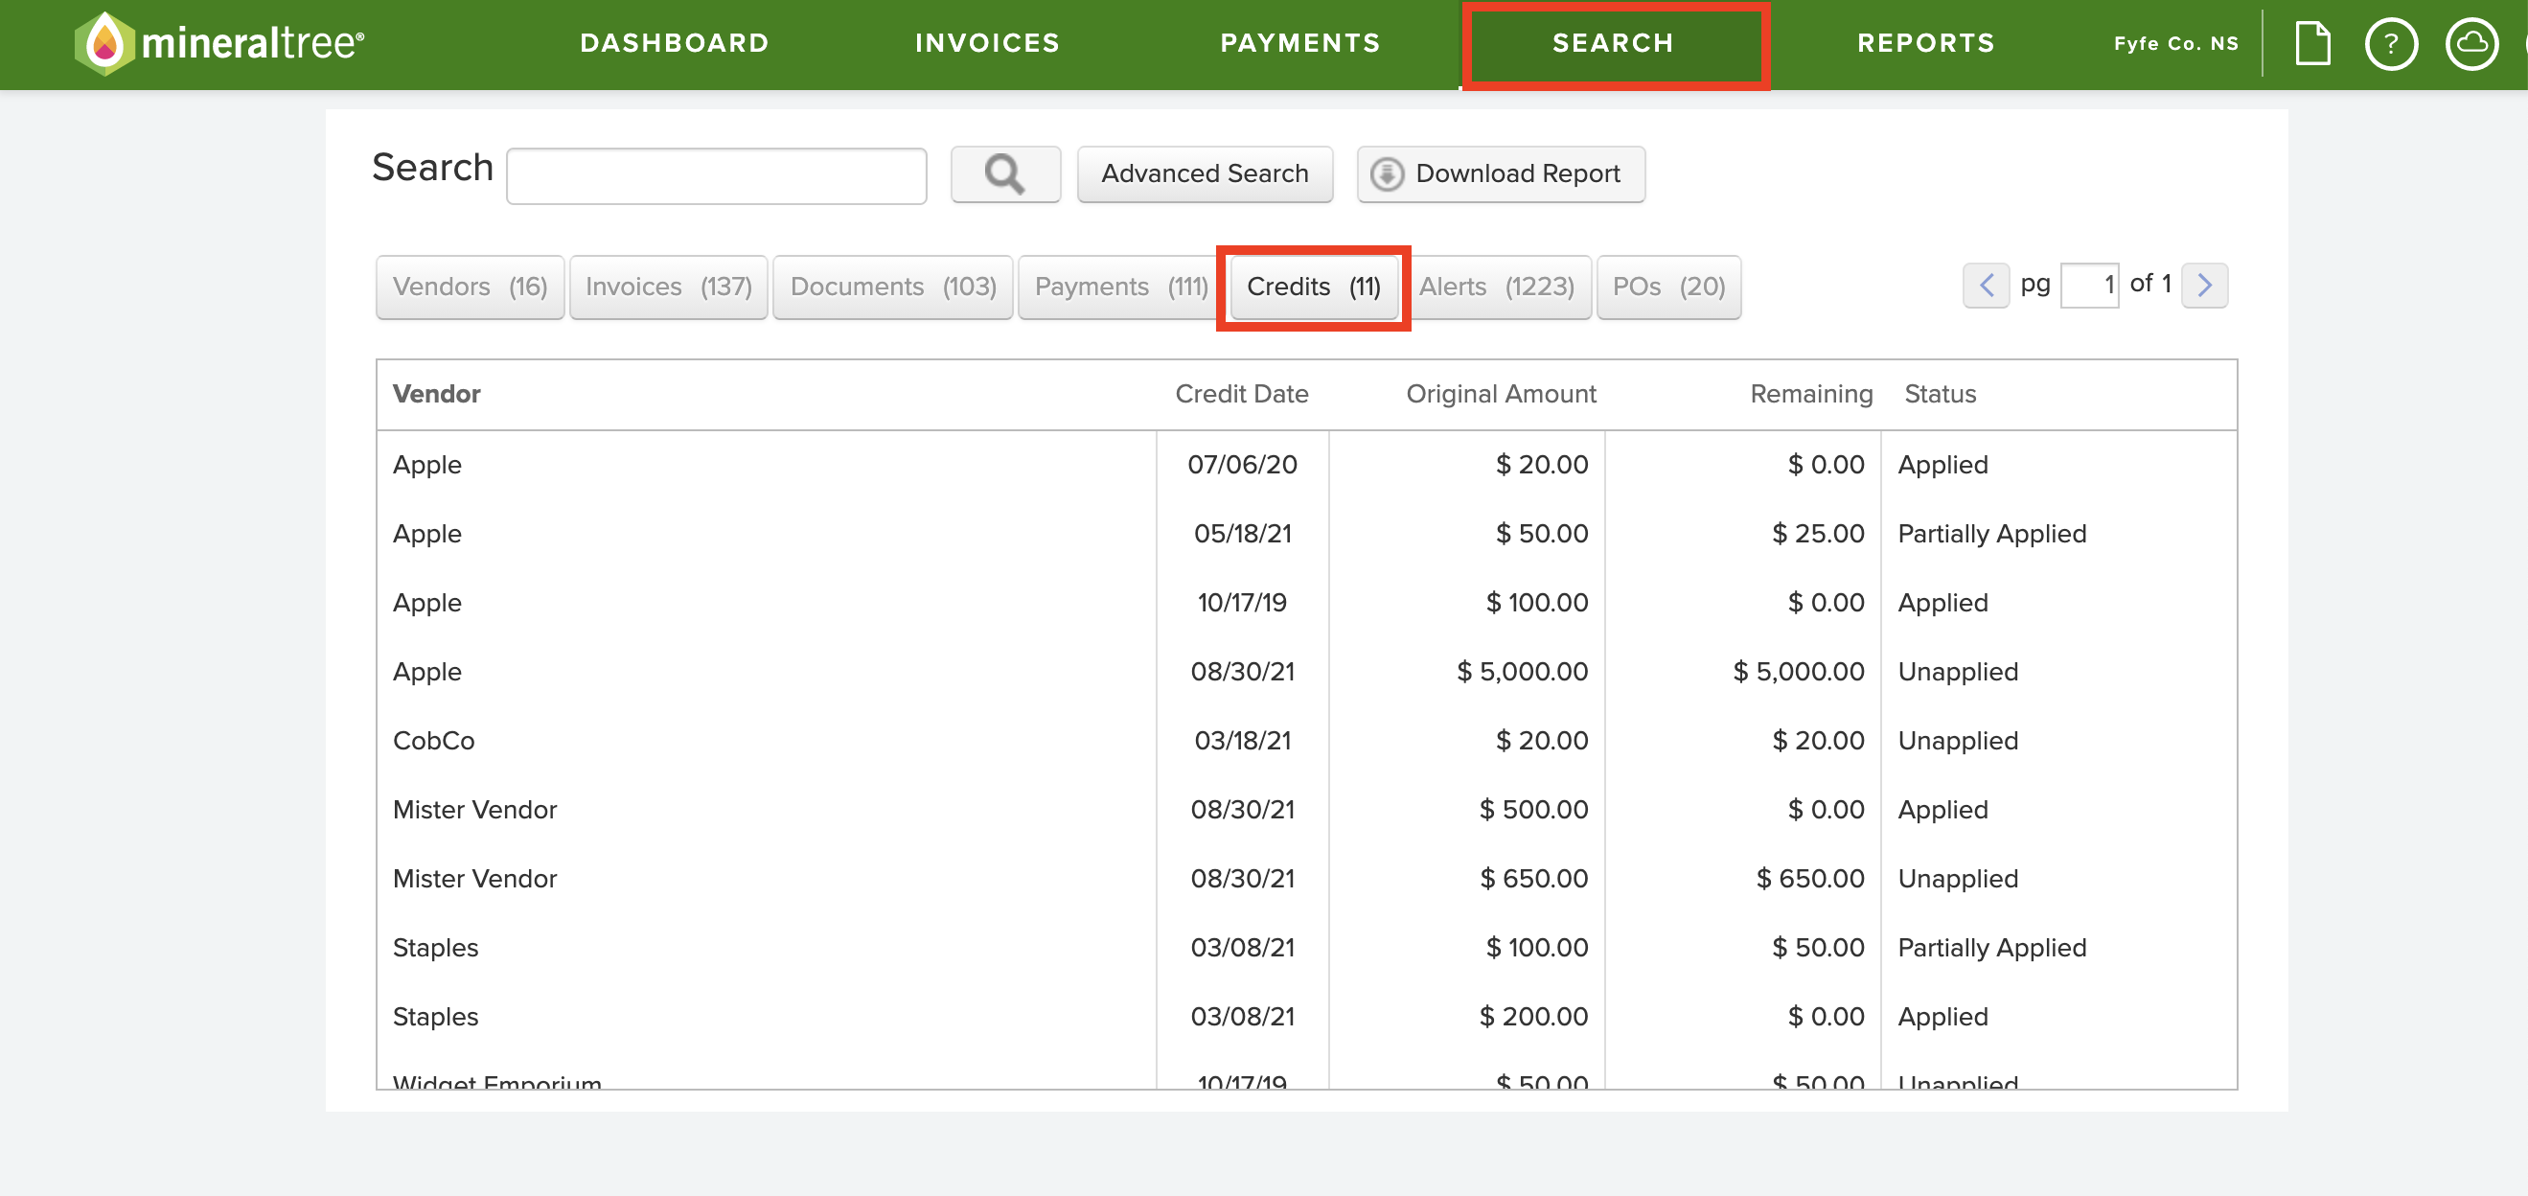The height and width of the screenshot is (1196, 2528).
Task: Select the Credits (11) tab
Action: click(x=1313, y=287)
